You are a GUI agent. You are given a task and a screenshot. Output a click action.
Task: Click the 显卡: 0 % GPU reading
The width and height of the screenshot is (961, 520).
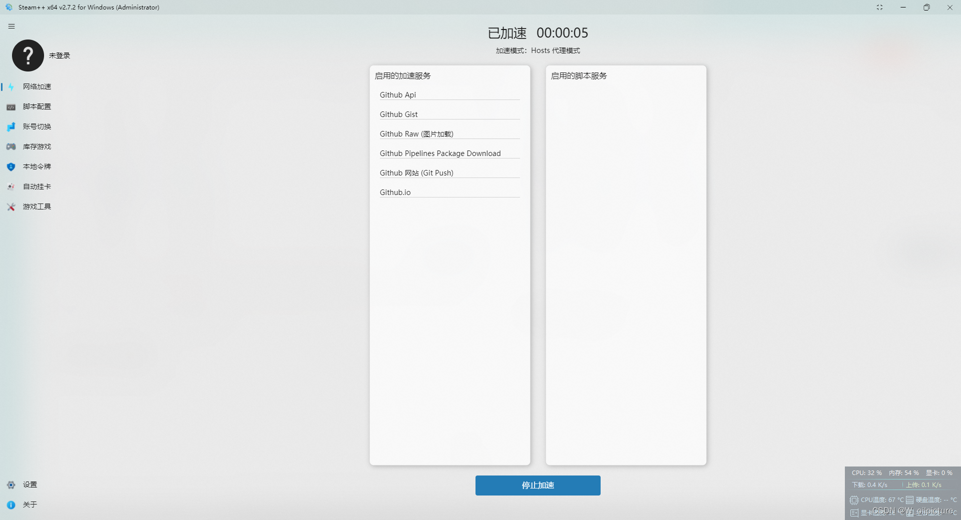939,473
